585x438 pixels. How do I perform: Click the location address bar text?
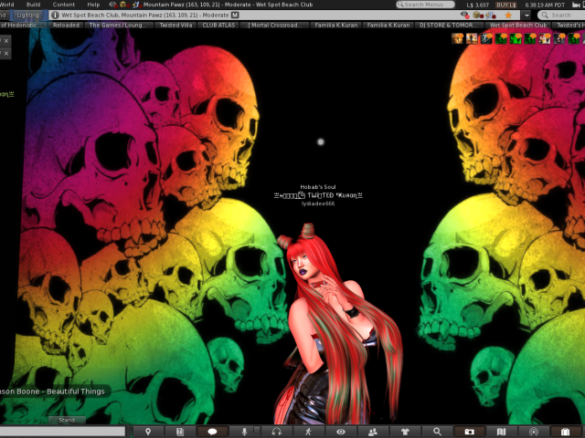click(x=144, y=15)
